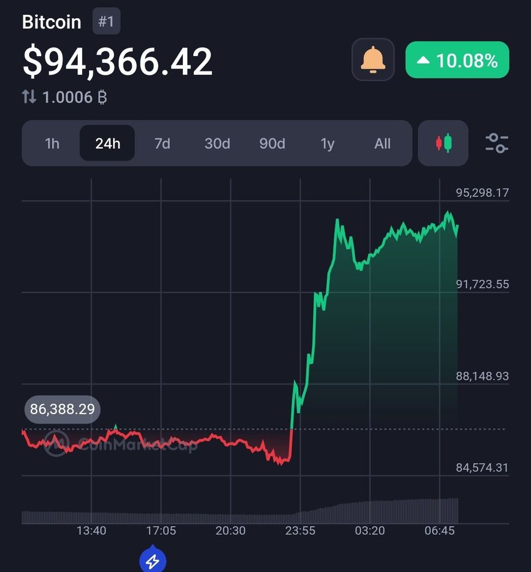Image resolution: width=531 pixels, height=572 pixels.
Task: Tap the #1 rank badge
Action: pos(106,22)
